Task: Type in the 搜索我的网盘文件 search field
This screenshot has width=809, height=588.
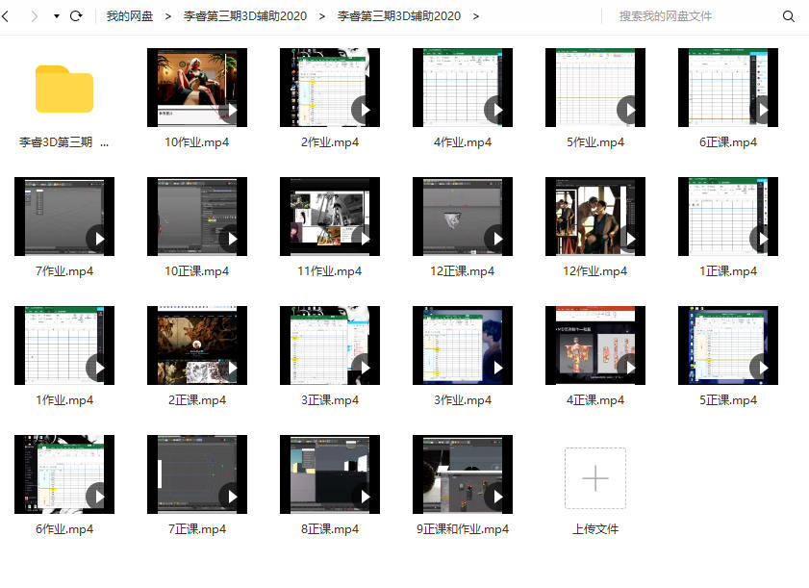Action: 693,16
